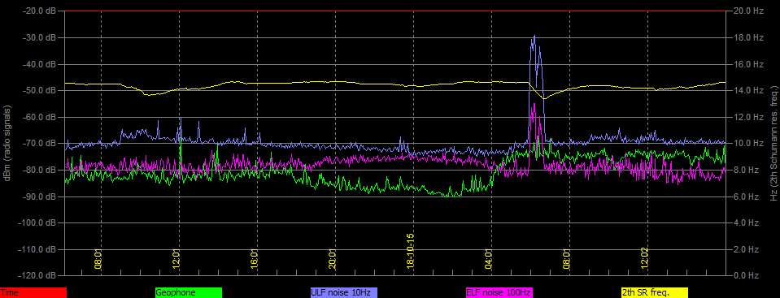Click the 18.0 Hz axis label
780x298 pixels.
(x=748, y=37)
